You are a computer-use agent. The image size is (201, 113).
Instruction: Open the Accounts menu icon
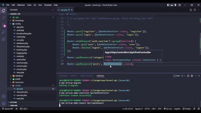3,96
